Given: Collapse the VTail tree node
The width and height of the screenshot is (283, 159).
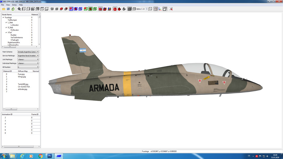Looking at the screenshot, I should click(x=6, y=33).
